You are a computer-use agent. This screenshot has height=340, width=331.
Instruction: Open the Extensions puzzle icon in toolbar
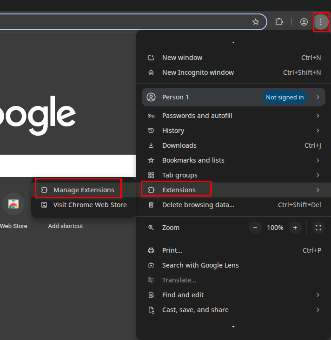(279, 22)
